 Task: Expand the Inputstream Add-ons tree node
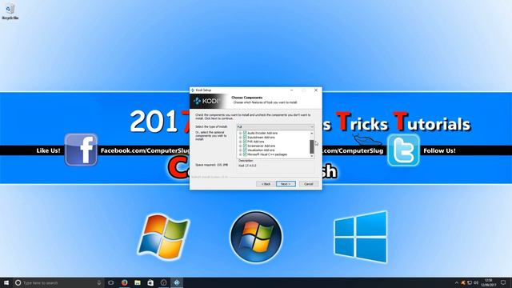240,138
